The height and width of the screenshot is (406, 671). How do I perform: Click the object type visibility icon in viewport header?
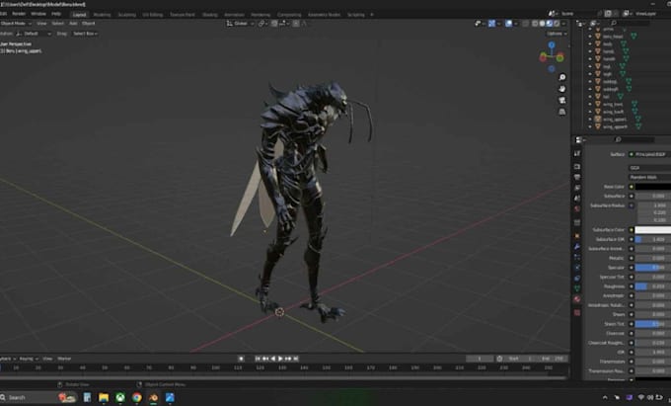point(479,24)
